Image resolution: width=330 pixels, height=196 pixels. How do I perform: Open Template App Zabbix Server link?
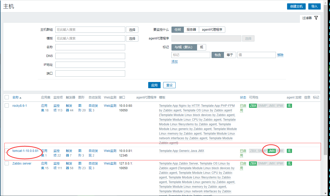[x=178, y=164]
